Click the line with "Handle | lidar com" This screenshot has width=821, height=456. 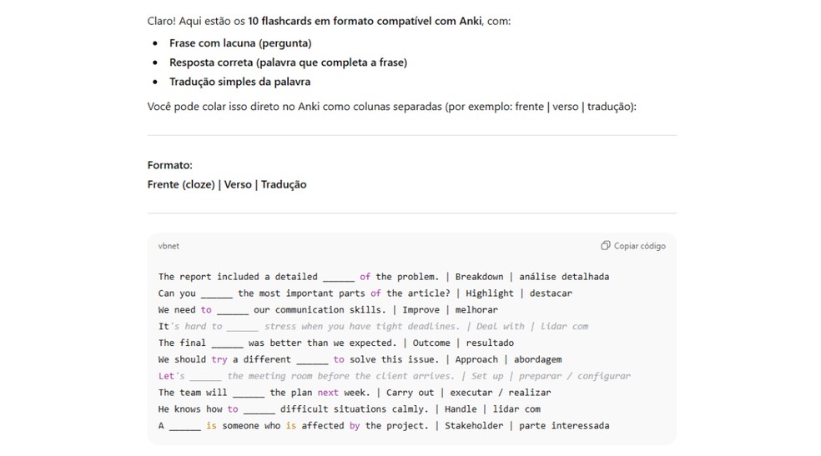click(349, 409)
